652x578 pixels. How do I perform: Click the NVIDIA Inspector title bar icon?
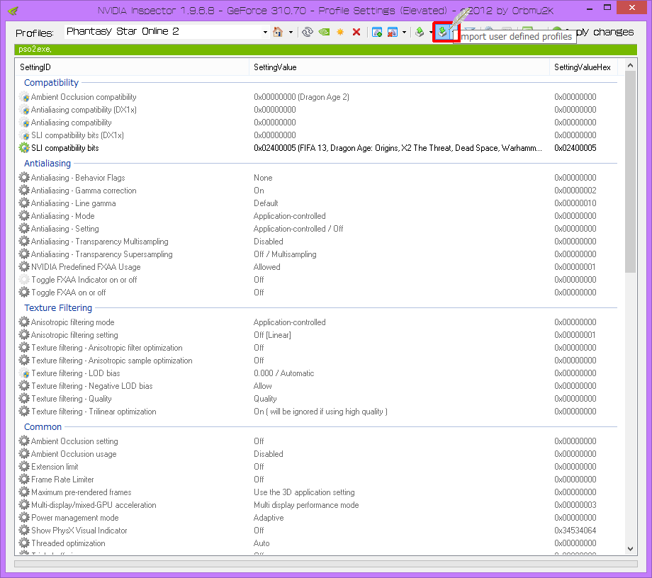click(13, 11)
